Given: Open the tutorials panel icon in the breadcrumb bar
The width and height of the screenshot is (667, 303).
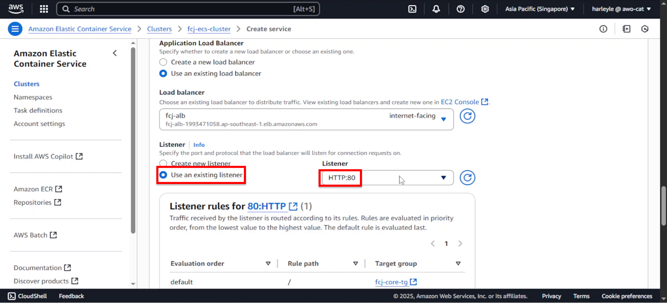Looking at the screenshot, I should (626, 29).
